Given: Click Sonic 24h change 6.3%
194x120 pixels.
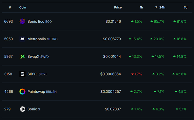Looking at the screenshot, I should 158,109.
